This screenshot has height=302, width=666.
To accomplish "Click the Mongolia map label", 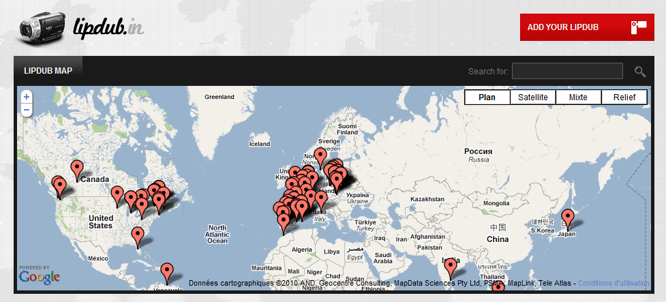I will [x=496, y=203].
